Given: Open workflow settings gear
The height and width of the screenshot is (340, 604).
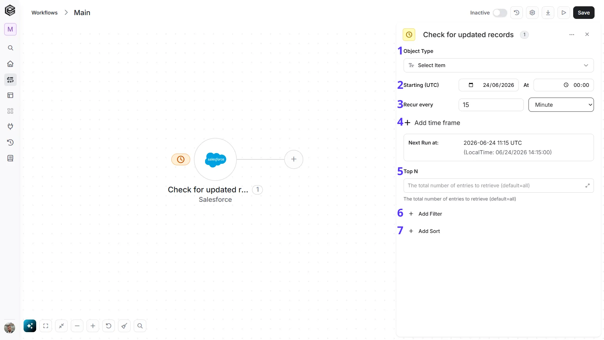Looking at the screenshot, I should (532, 13).
